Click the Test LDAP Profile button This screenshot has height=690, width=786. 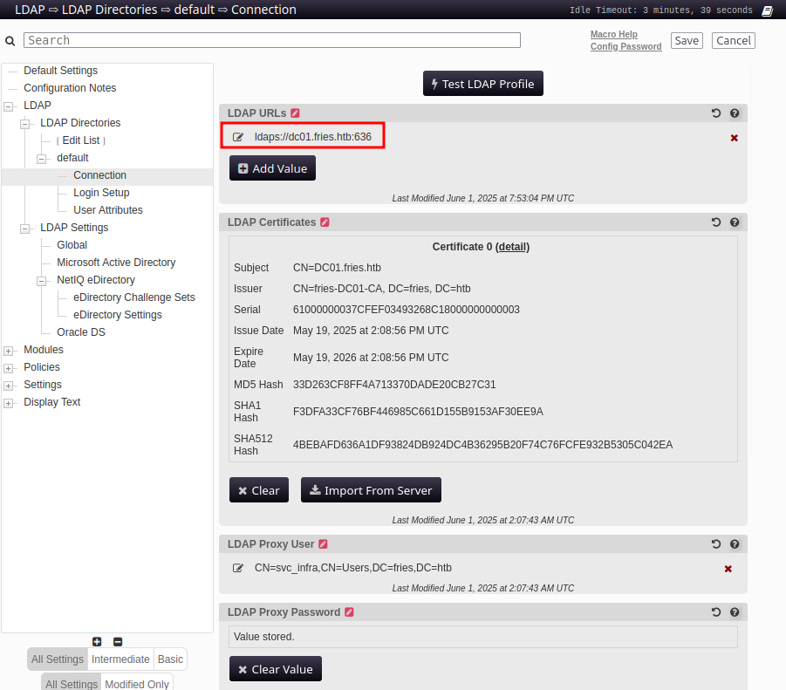(x=482, y=84)
